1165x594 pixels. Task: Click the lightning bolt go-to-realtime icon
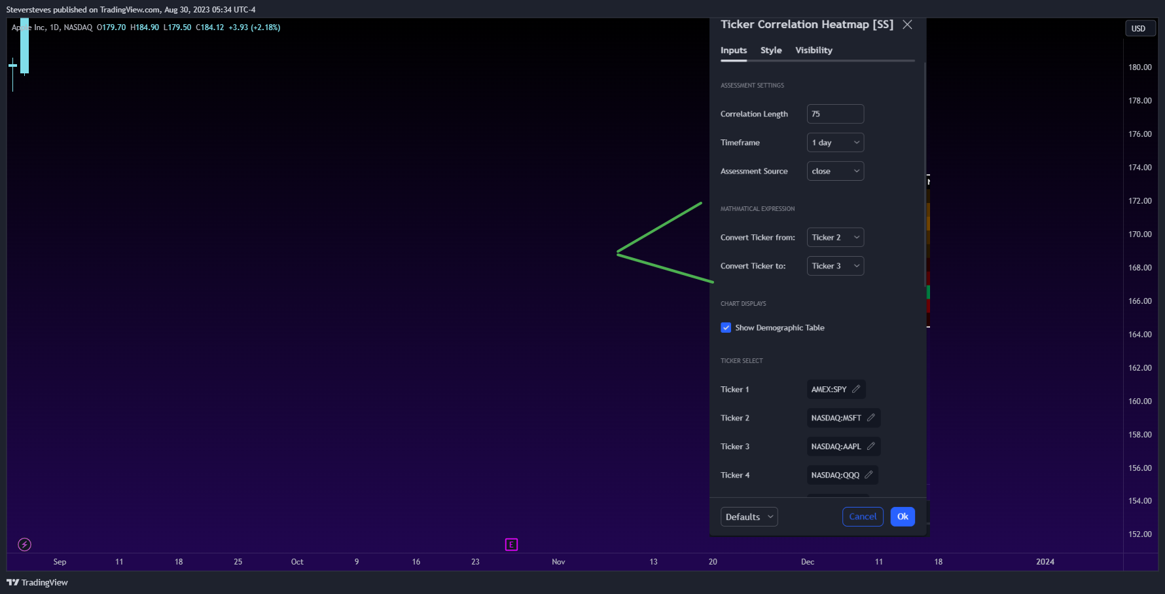24,544
